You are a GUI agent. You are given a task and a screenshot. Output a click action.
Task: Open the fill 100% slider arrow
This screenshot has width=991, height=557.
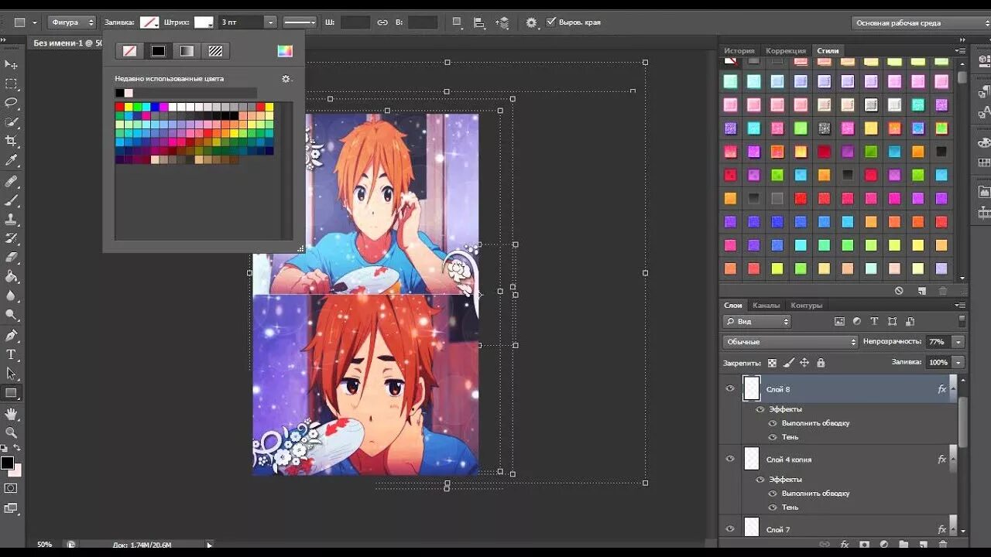tap(958, 362)
